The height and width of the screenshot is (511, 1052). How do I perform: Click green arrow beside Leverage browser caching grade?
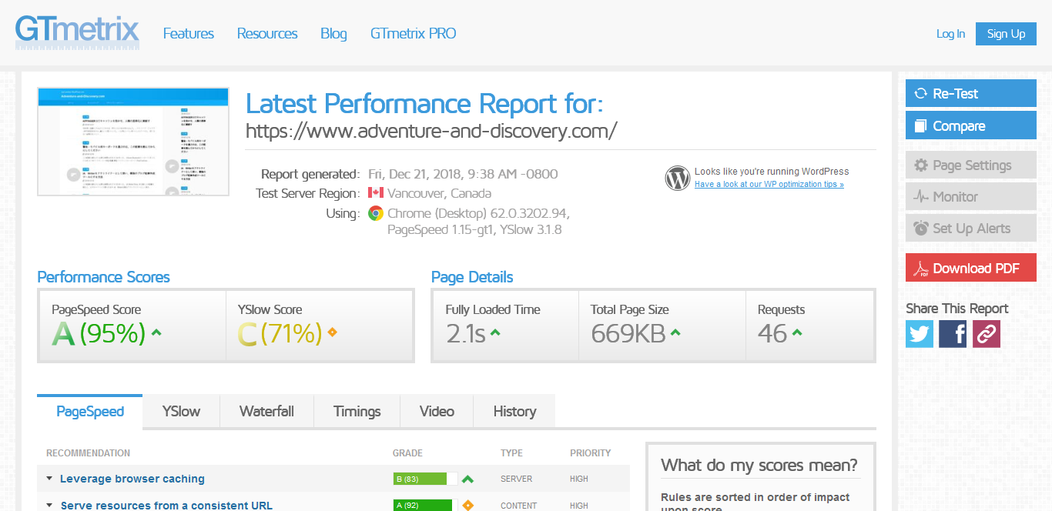[x=467, y=479]
